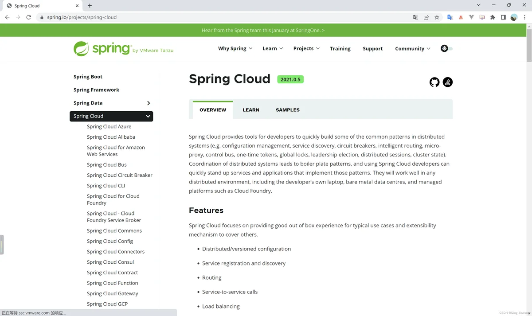Expand the Why Spring menu

pyautogui.click(x=235, y=48)
